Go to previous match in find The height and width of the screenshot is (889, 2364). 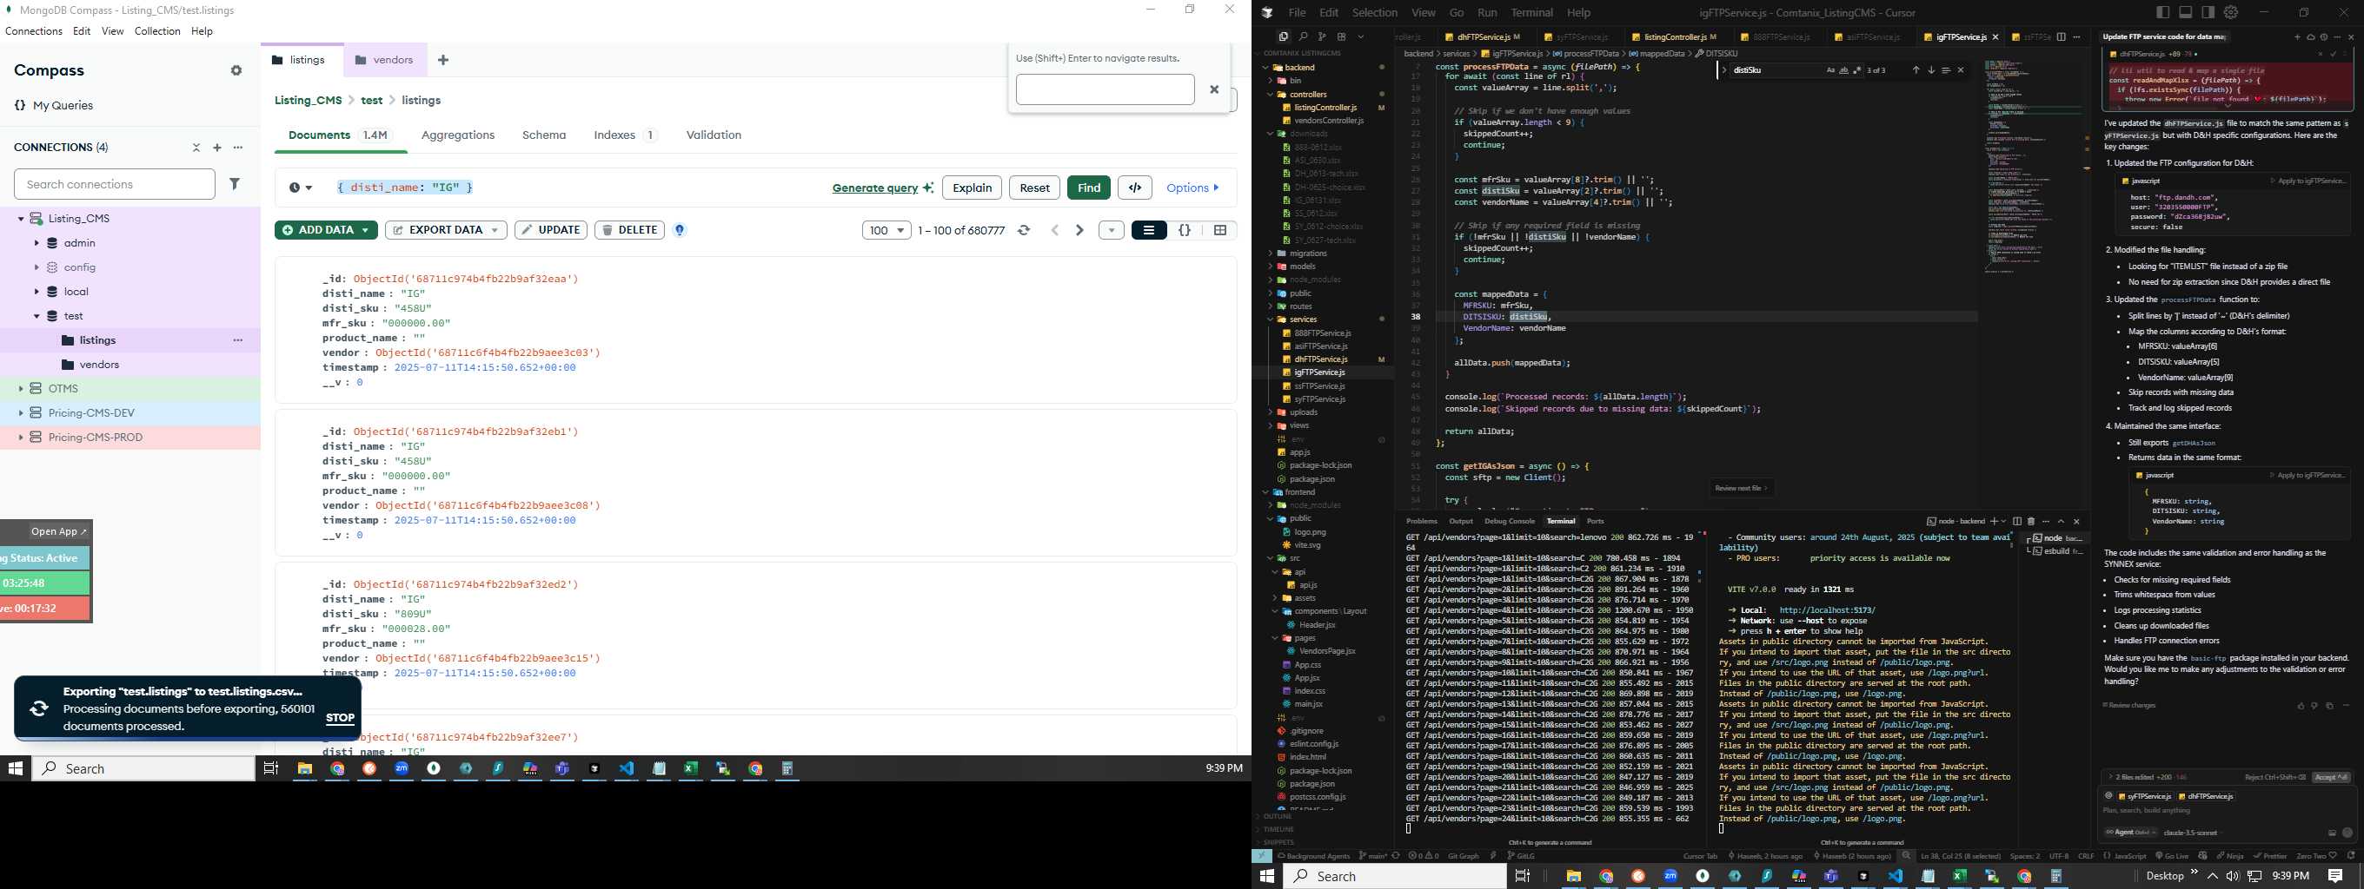pyautogui.click(x=1916, y=70)
